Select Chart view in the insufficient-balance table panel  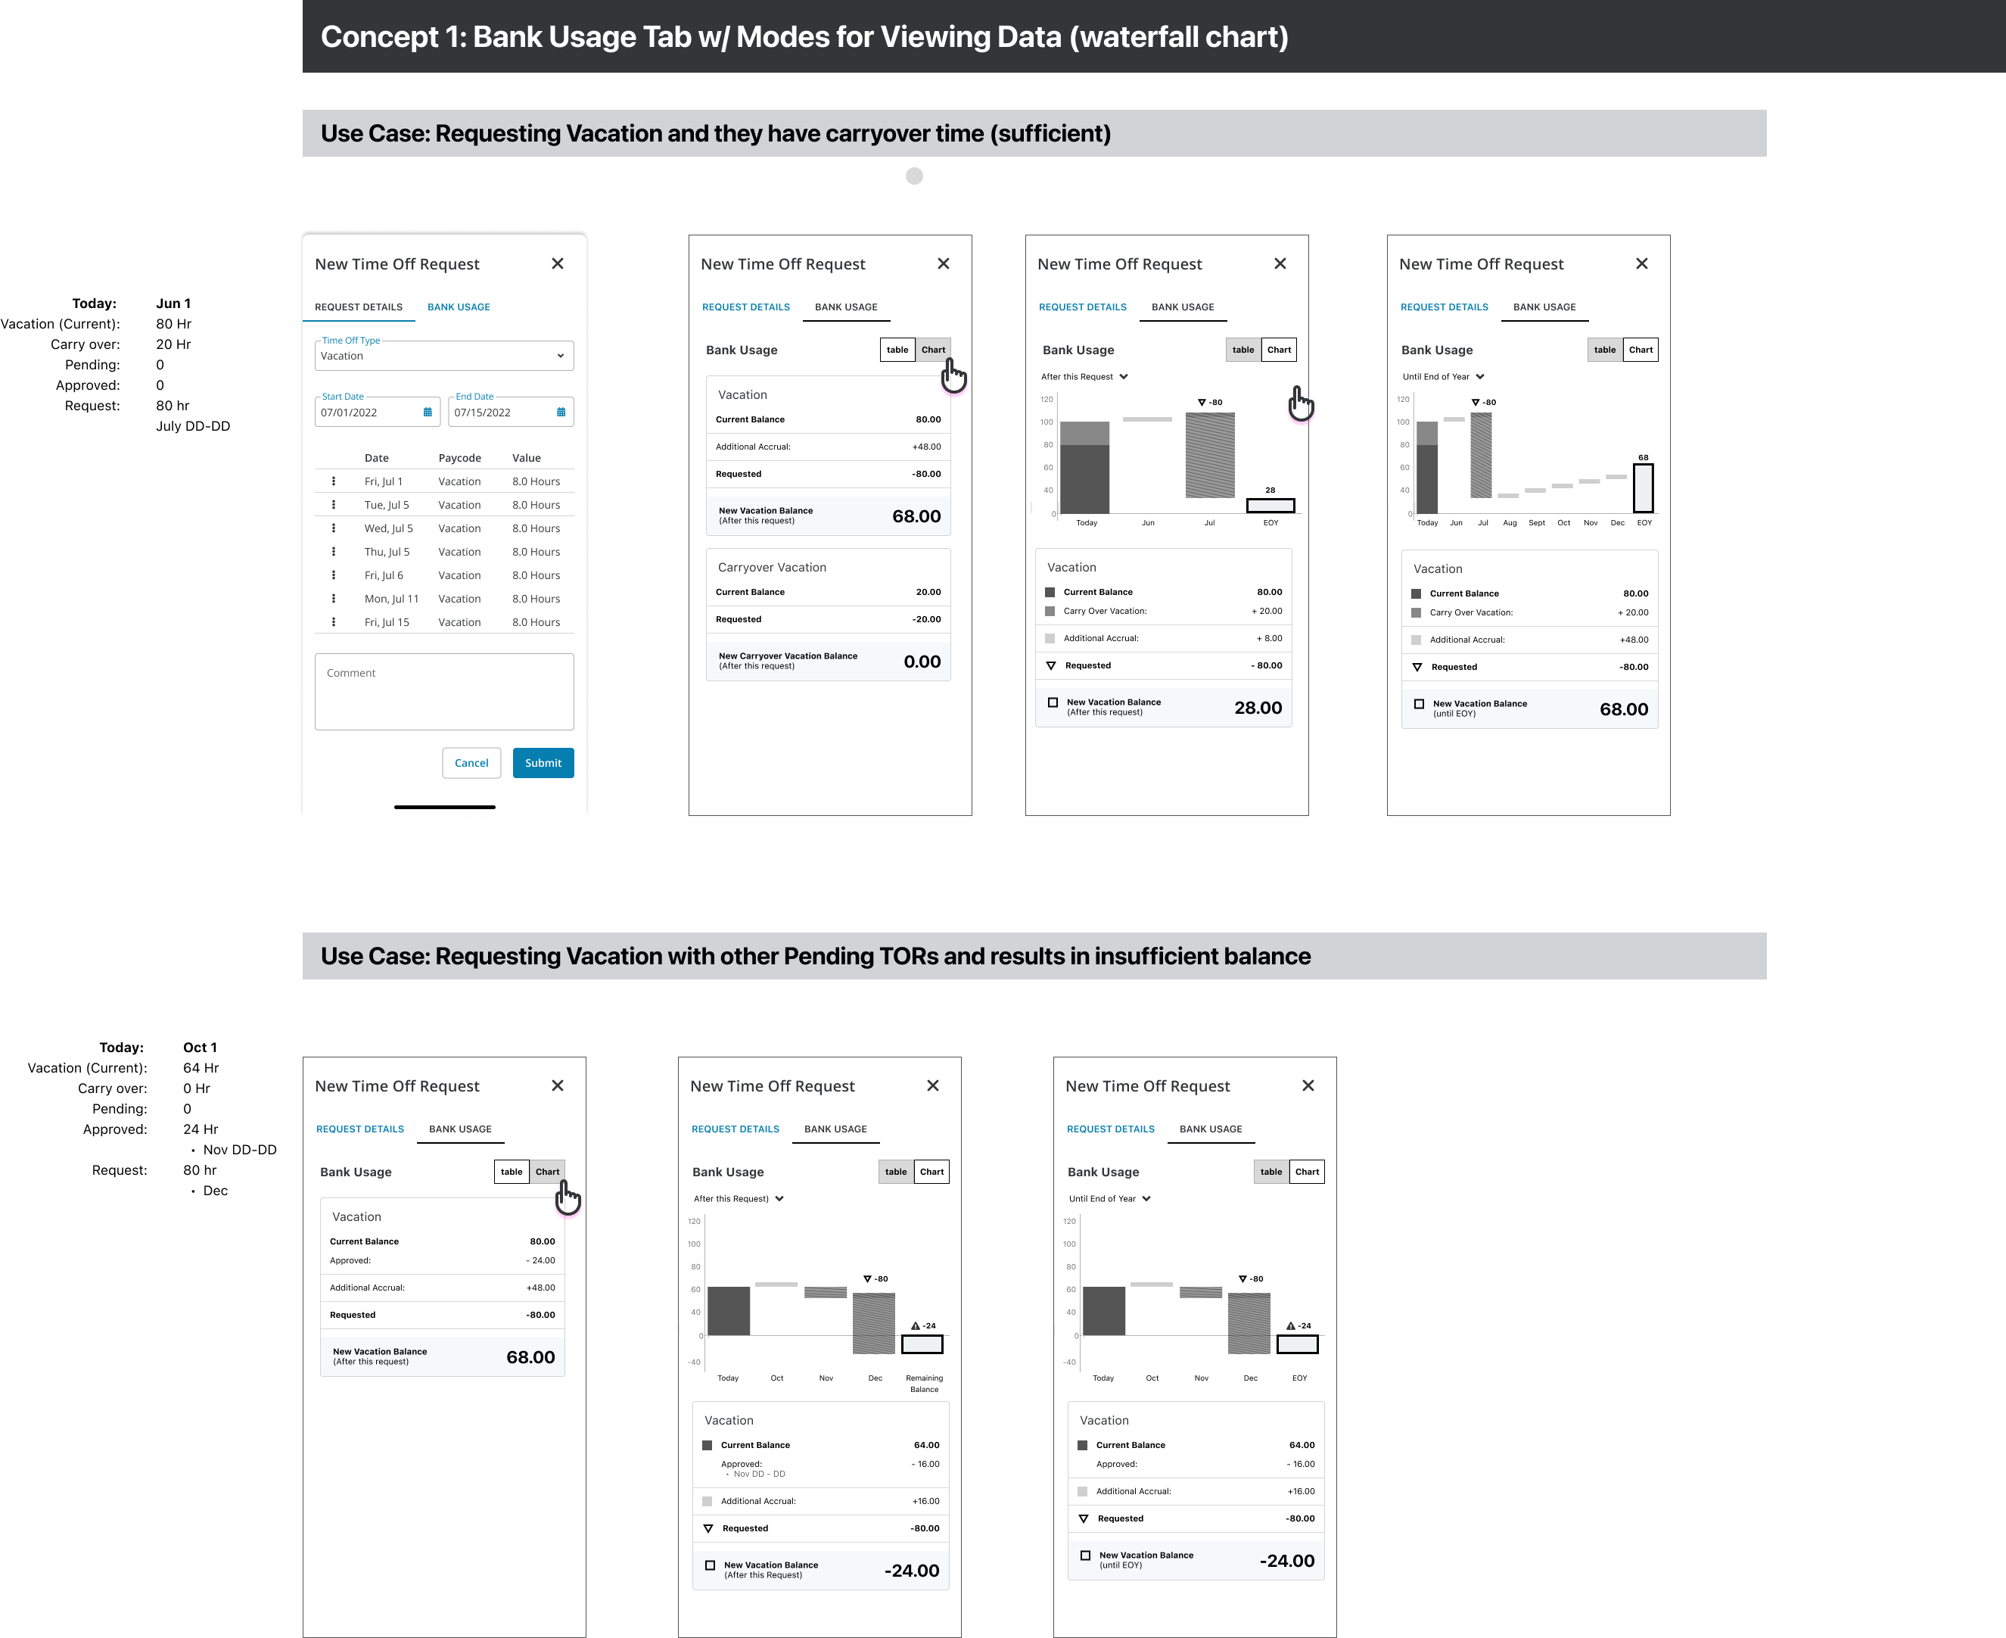547,1172
